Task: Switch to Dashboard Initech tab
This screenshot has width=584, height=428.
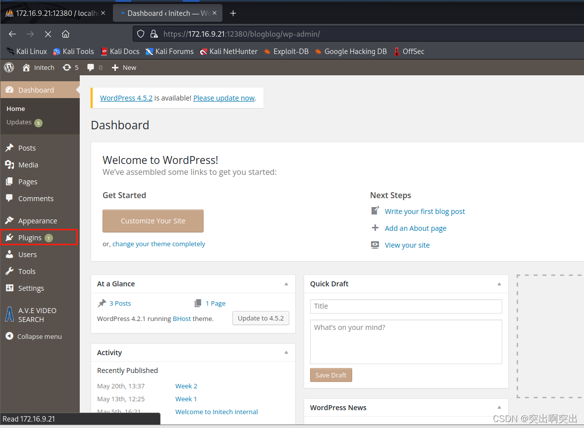Action: pyautogui.click(x=167, y=13)
